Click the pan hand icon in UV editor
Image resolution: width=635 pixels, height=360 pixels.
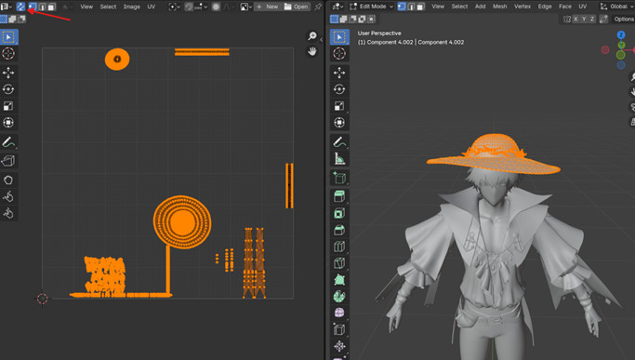tap(312, 51)
